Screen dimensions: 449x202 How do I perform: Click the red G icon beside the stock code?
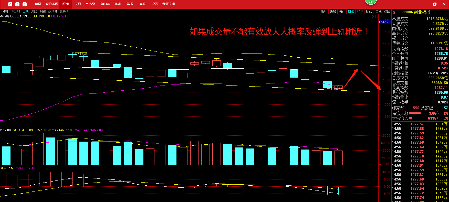click(x=394, y=12)
